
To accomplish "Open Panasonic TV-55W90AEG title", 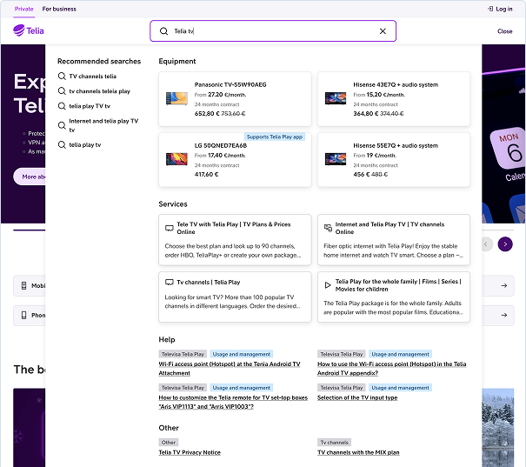I will coord(230,84).
